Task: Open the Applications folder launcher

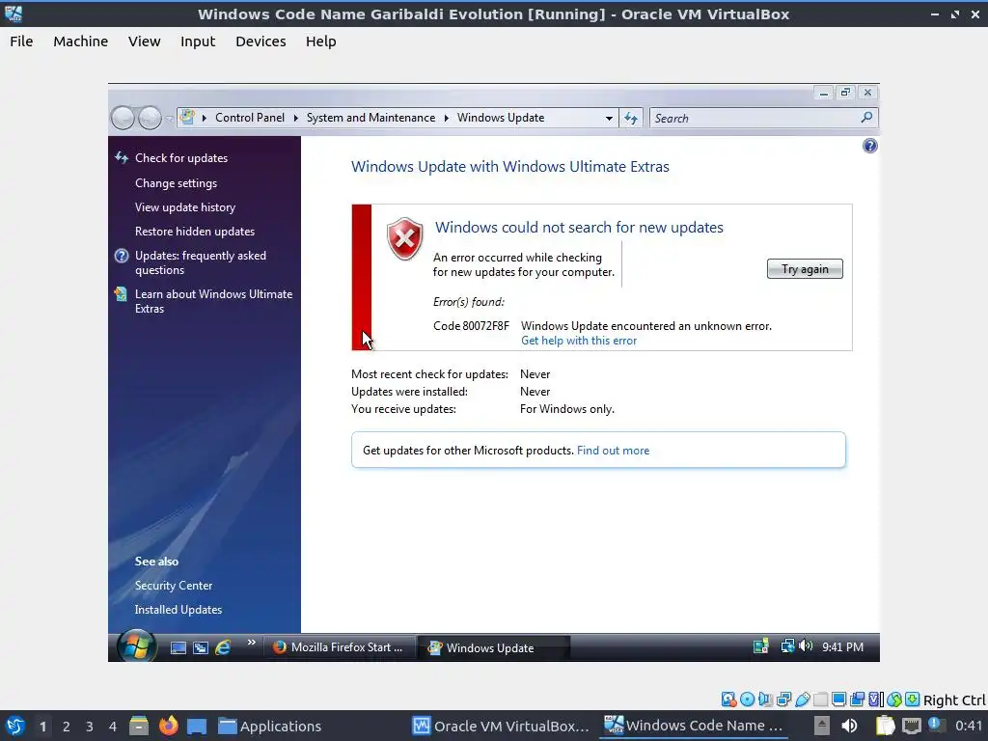Action: pos(270,726)
